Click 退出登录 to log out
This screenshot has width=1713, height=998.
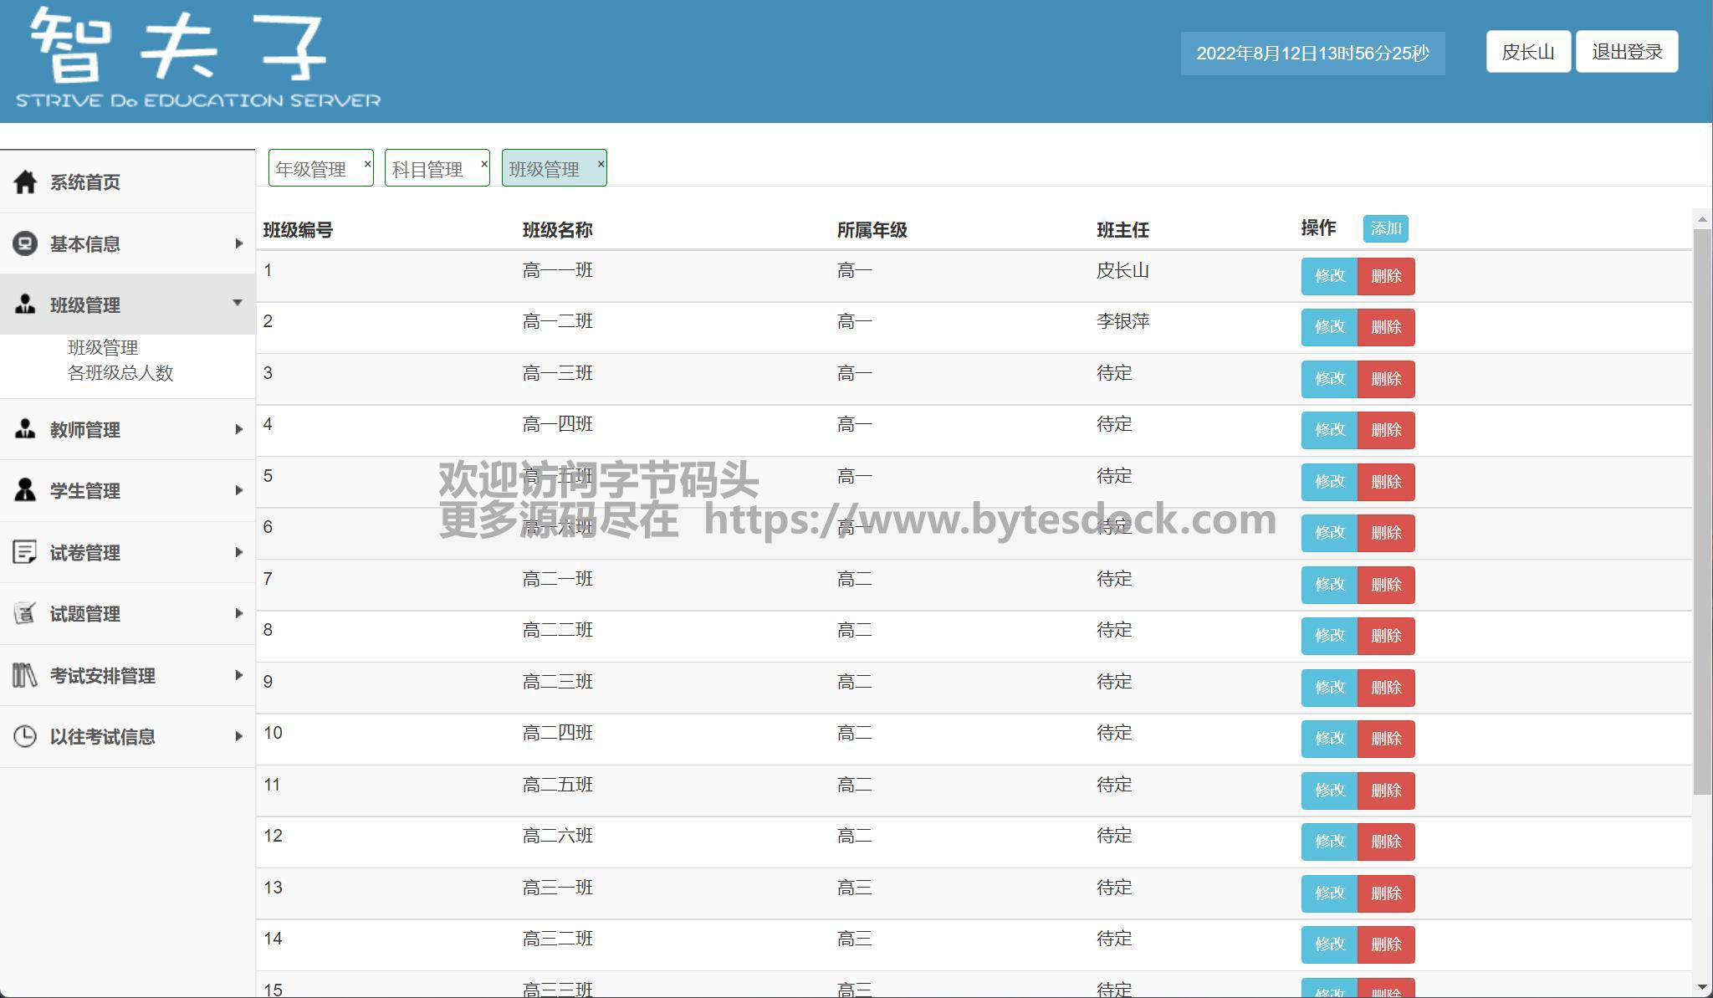pos(1626,52)
